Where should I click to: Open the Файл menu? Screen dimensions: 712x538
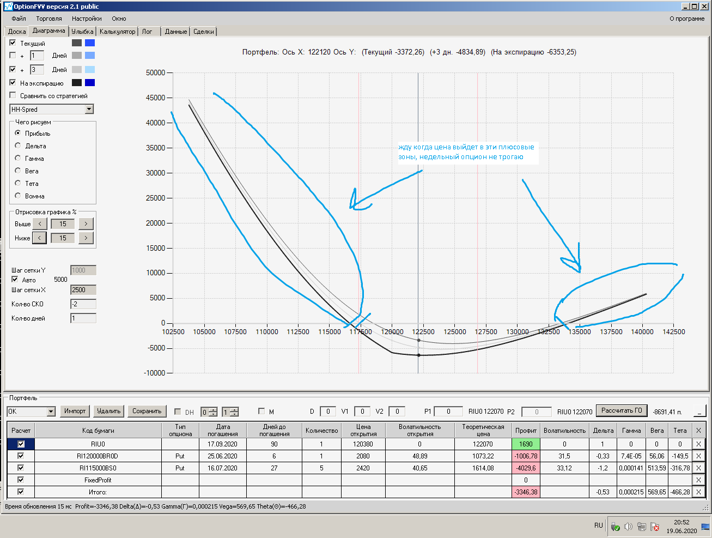(x=19, y=19)
